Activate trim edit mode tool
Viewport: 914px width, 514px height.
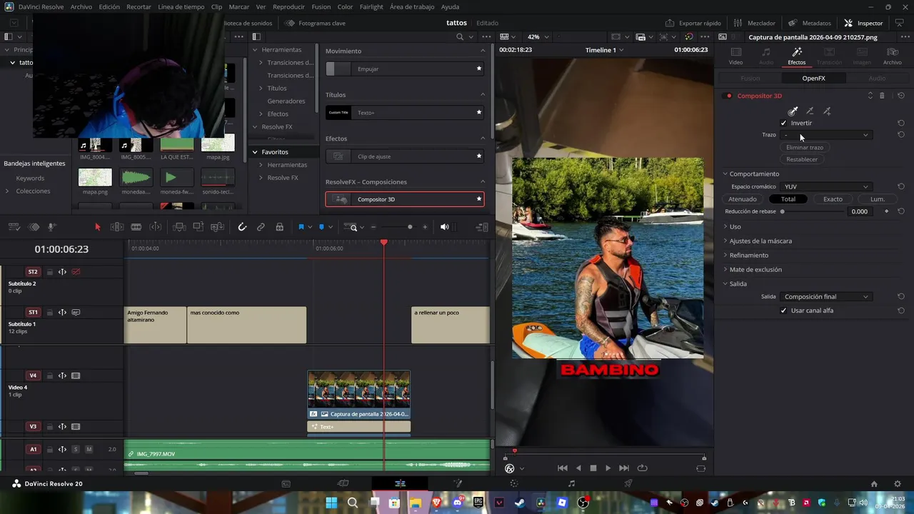[x=117, y=227]
